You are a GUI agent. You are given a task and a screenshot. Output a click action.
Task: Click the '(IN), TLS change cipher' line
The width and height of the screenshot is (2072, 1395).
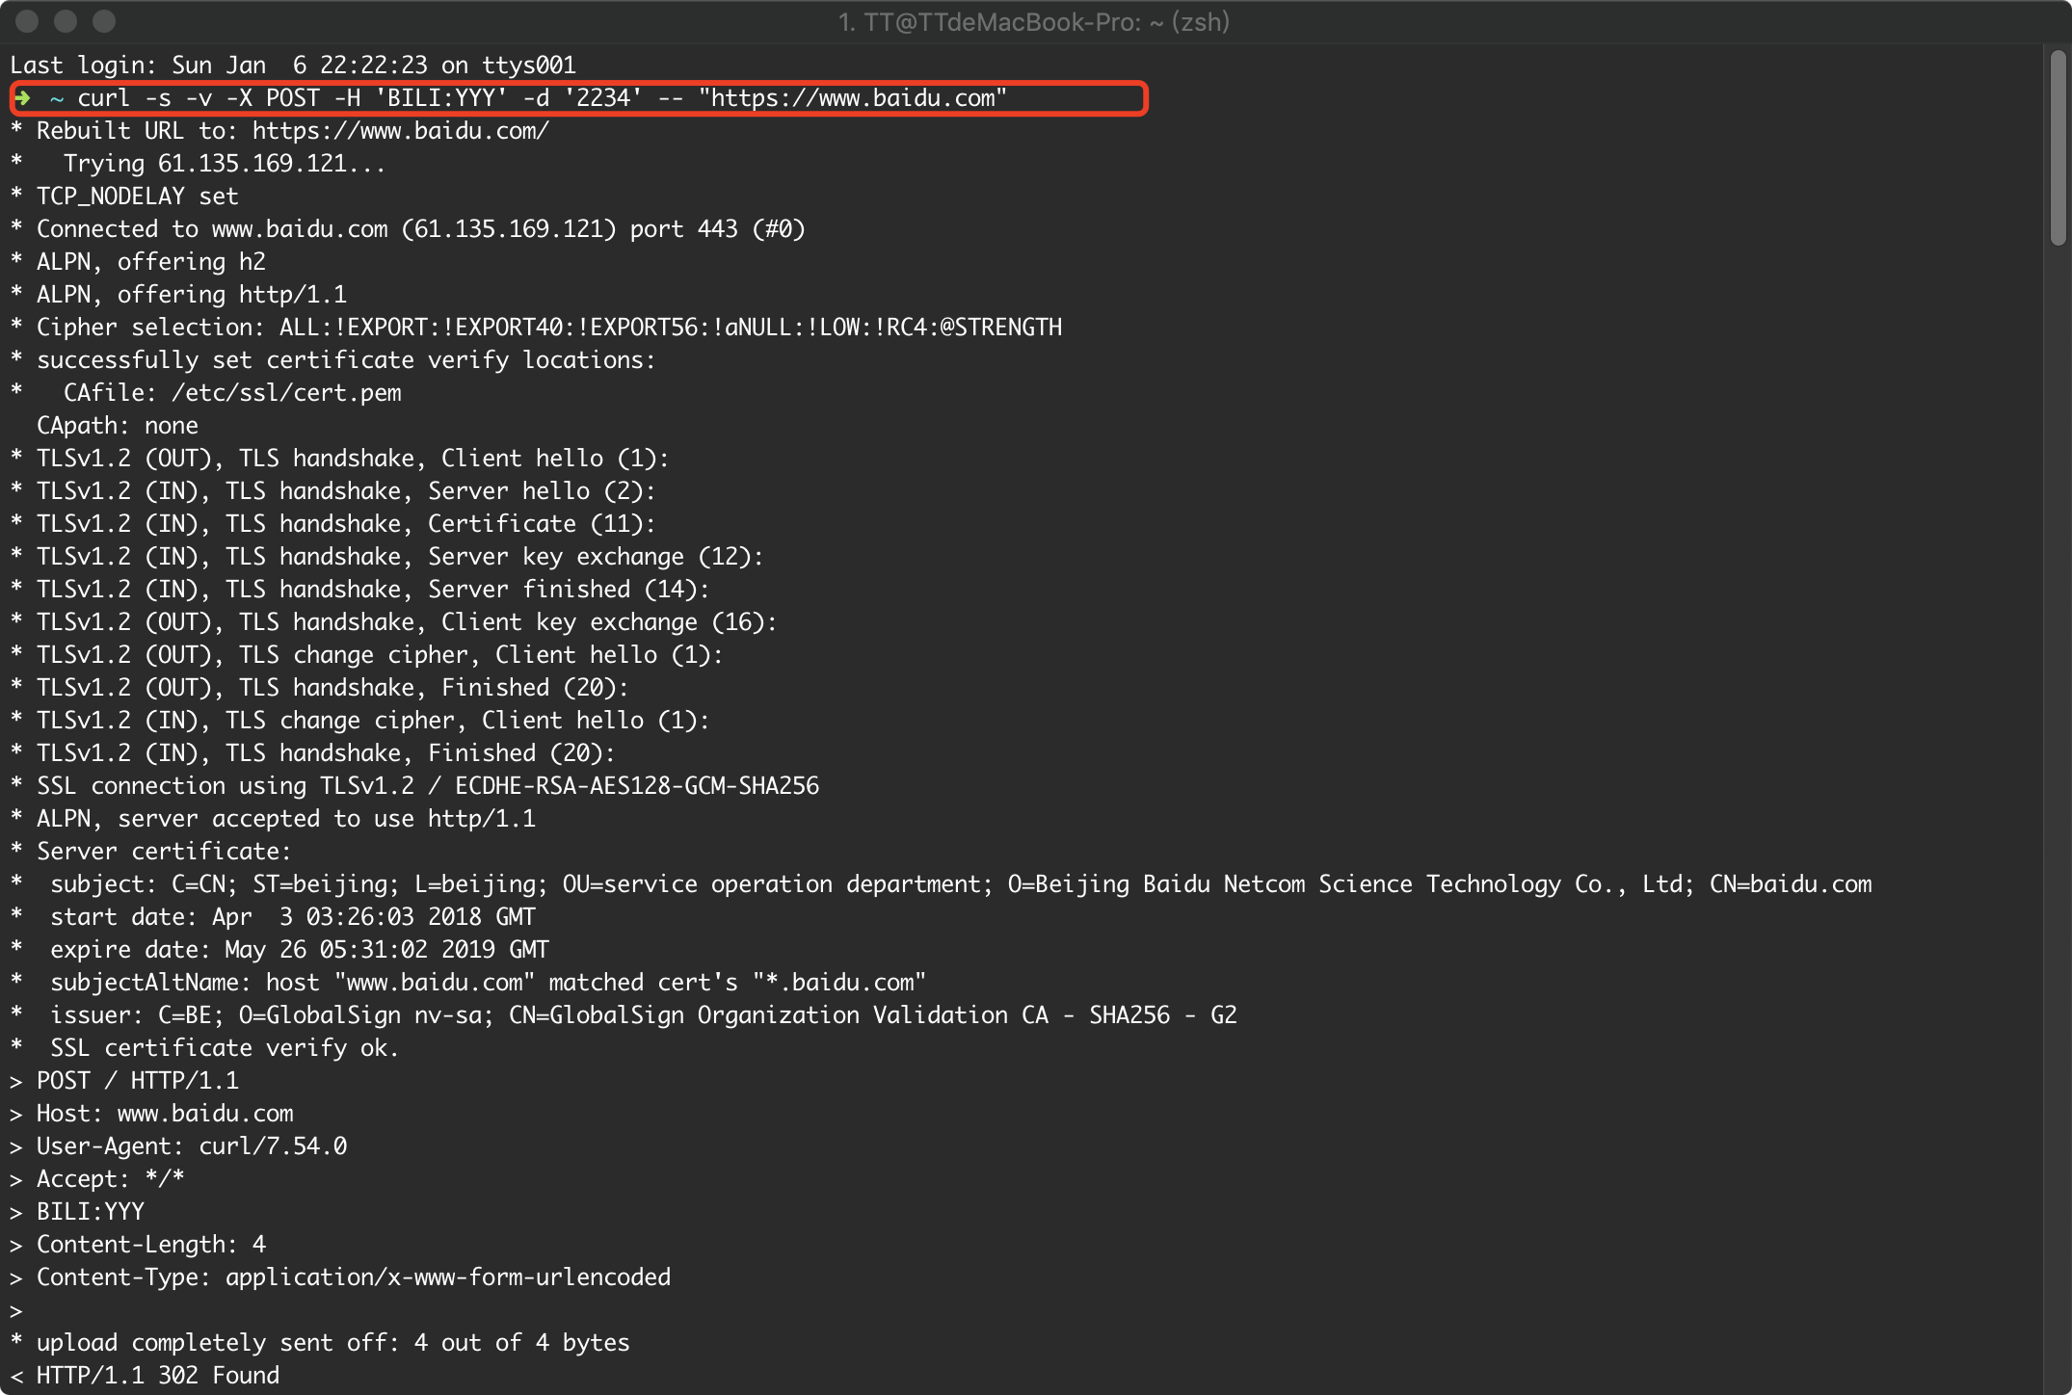coord(359,721)
